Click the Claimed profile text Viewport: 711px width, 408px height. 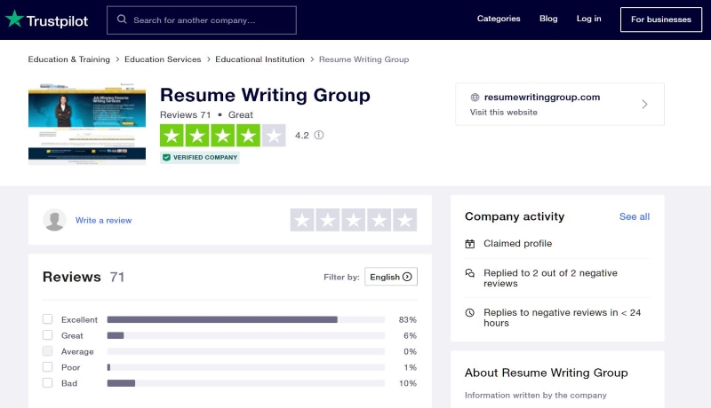(517, 243)
